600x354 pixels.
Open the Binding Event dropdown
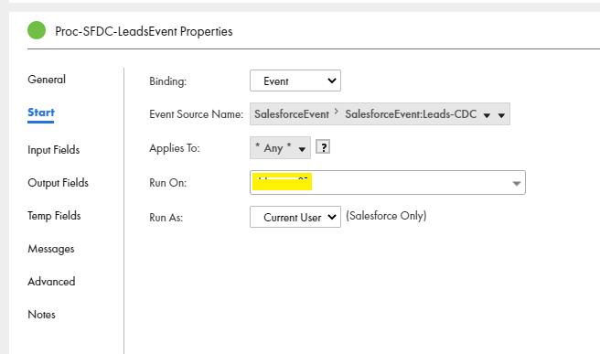click(x=295, y=80)
